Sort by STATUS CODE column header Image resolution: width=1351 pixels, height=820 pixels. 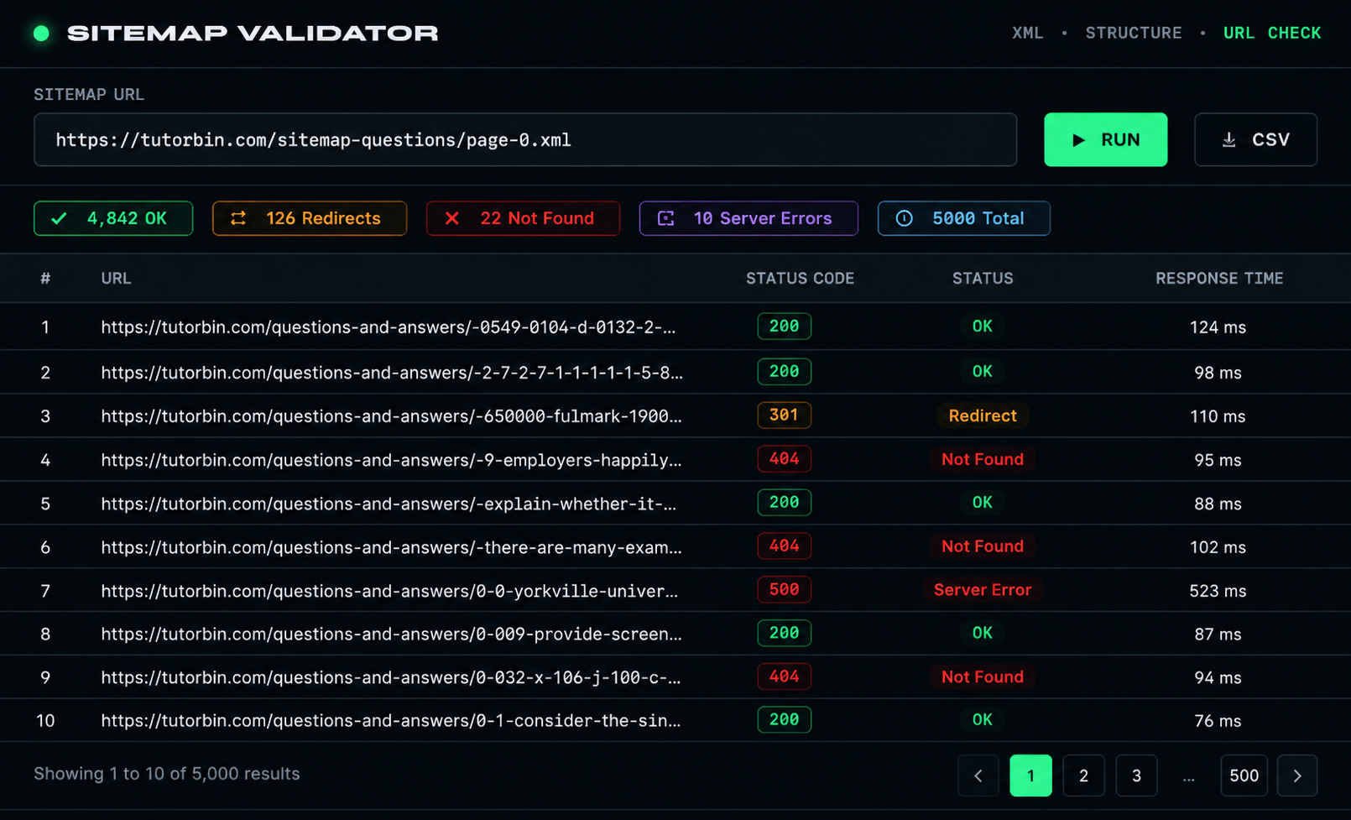800,278
